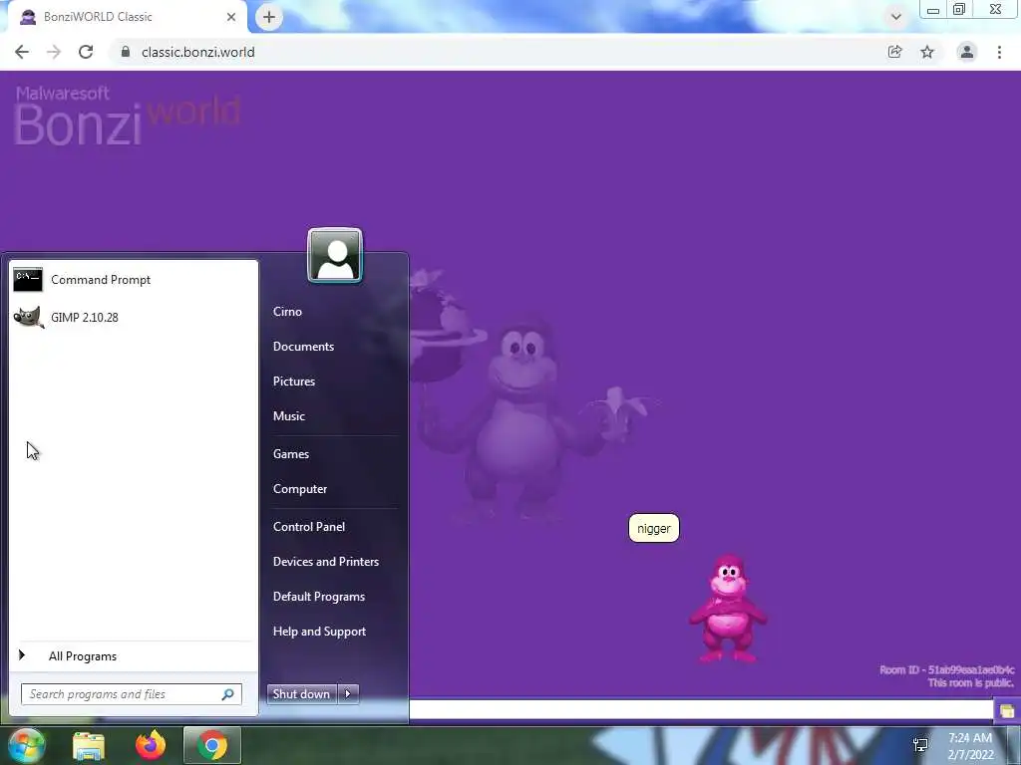
Task: Open the Chrome profile avatar
Action: pyautogui.click(x=967, y=52)
